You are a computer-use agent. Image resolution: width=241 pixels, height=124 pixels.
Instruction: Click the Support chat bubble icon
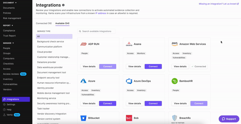pos(224,119)
